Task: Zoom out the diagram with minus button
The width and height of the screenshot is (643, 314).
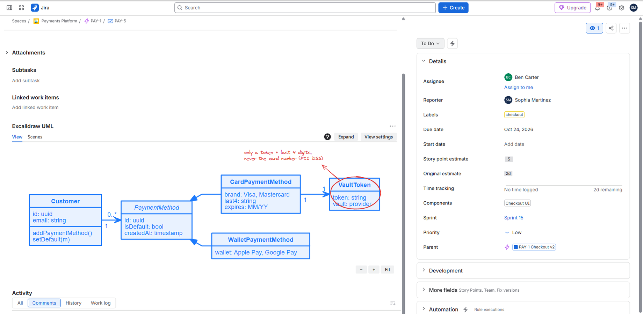Action: point(361,270)
